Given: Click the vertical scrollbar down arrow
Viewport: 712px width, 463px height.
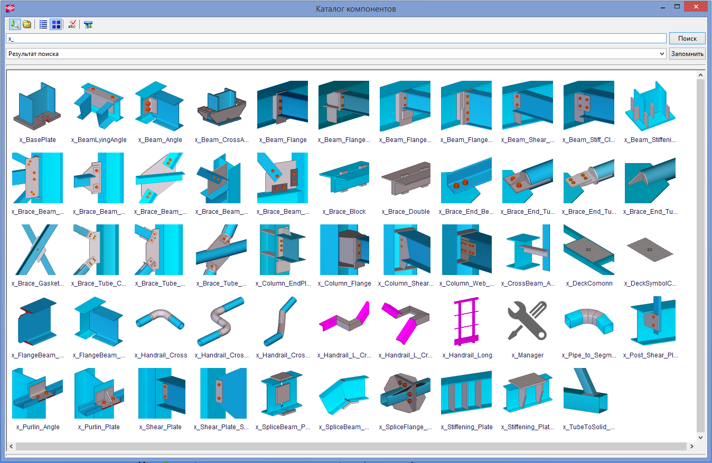Looking at the screenshot, I should 701,437.
